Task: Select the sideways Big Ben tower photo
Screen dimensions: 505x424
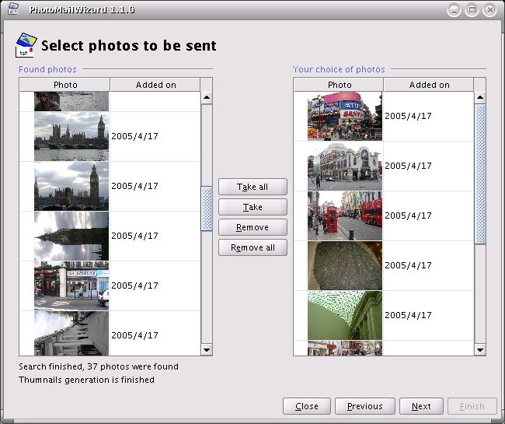Action: [71, 236]
